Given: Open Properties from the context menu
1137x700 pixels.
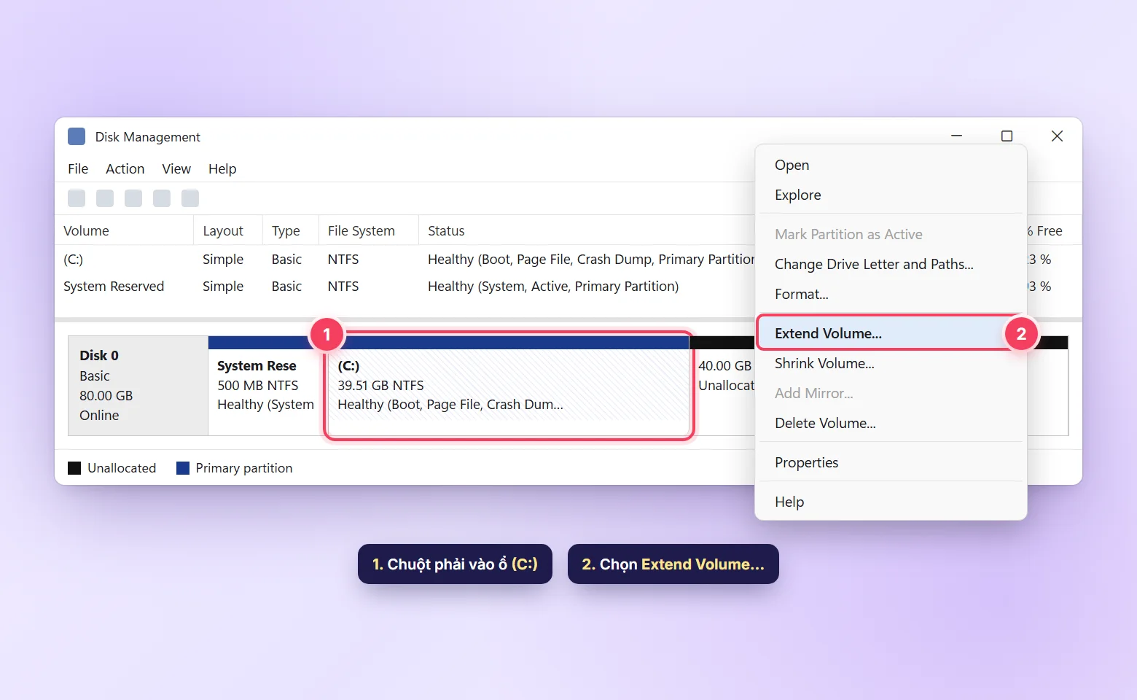Looking at the screenshot, I should coord(891,463).
